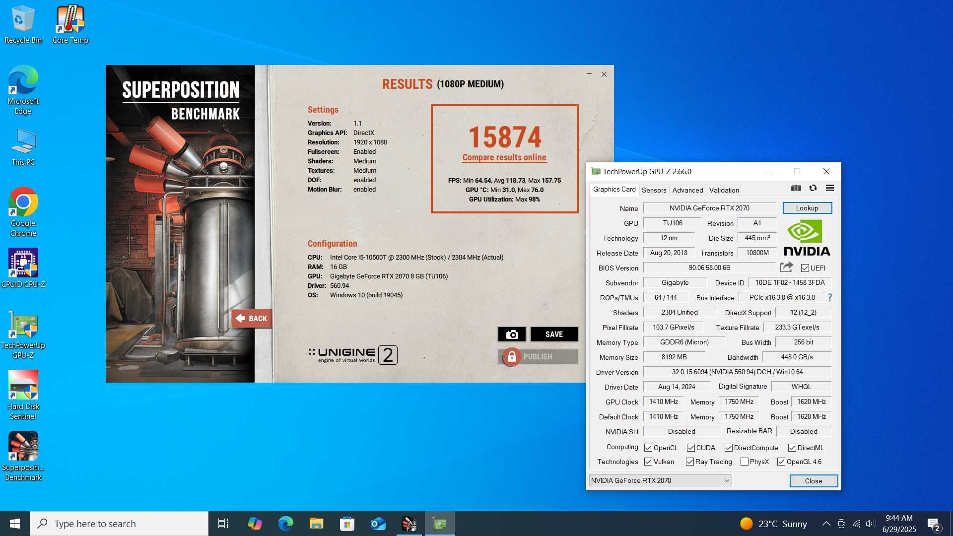This screenshot has width=953, height=536.
Task: Click the Memory Size field 8192 MB
Action: pos(674,357)
